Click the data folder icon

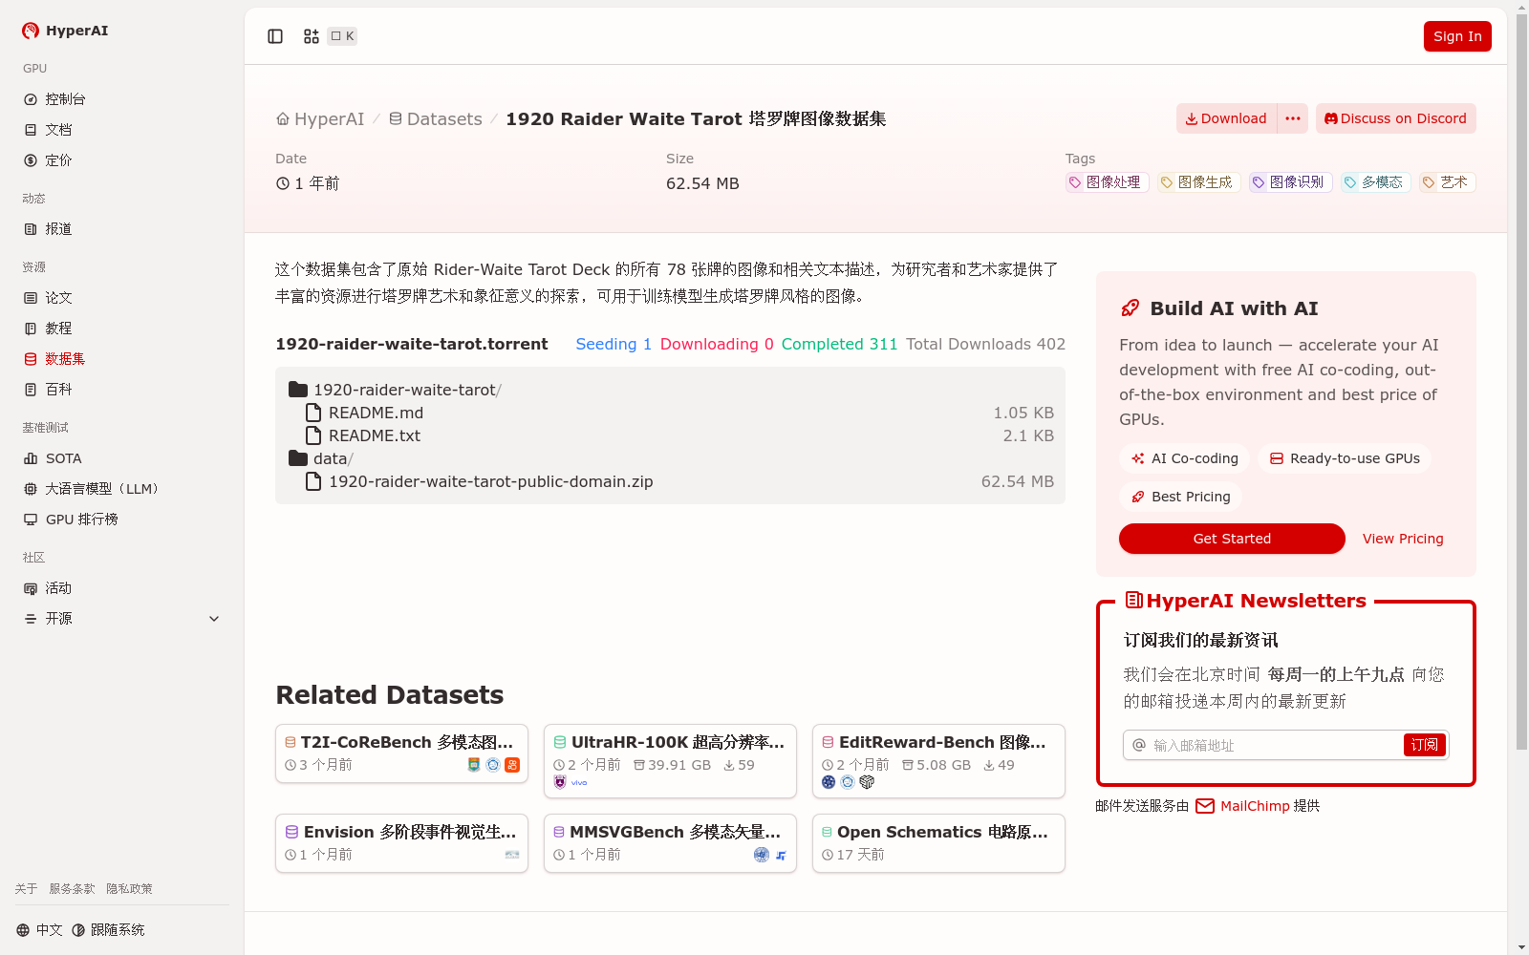pyautogui.click(x=298, y=458)
